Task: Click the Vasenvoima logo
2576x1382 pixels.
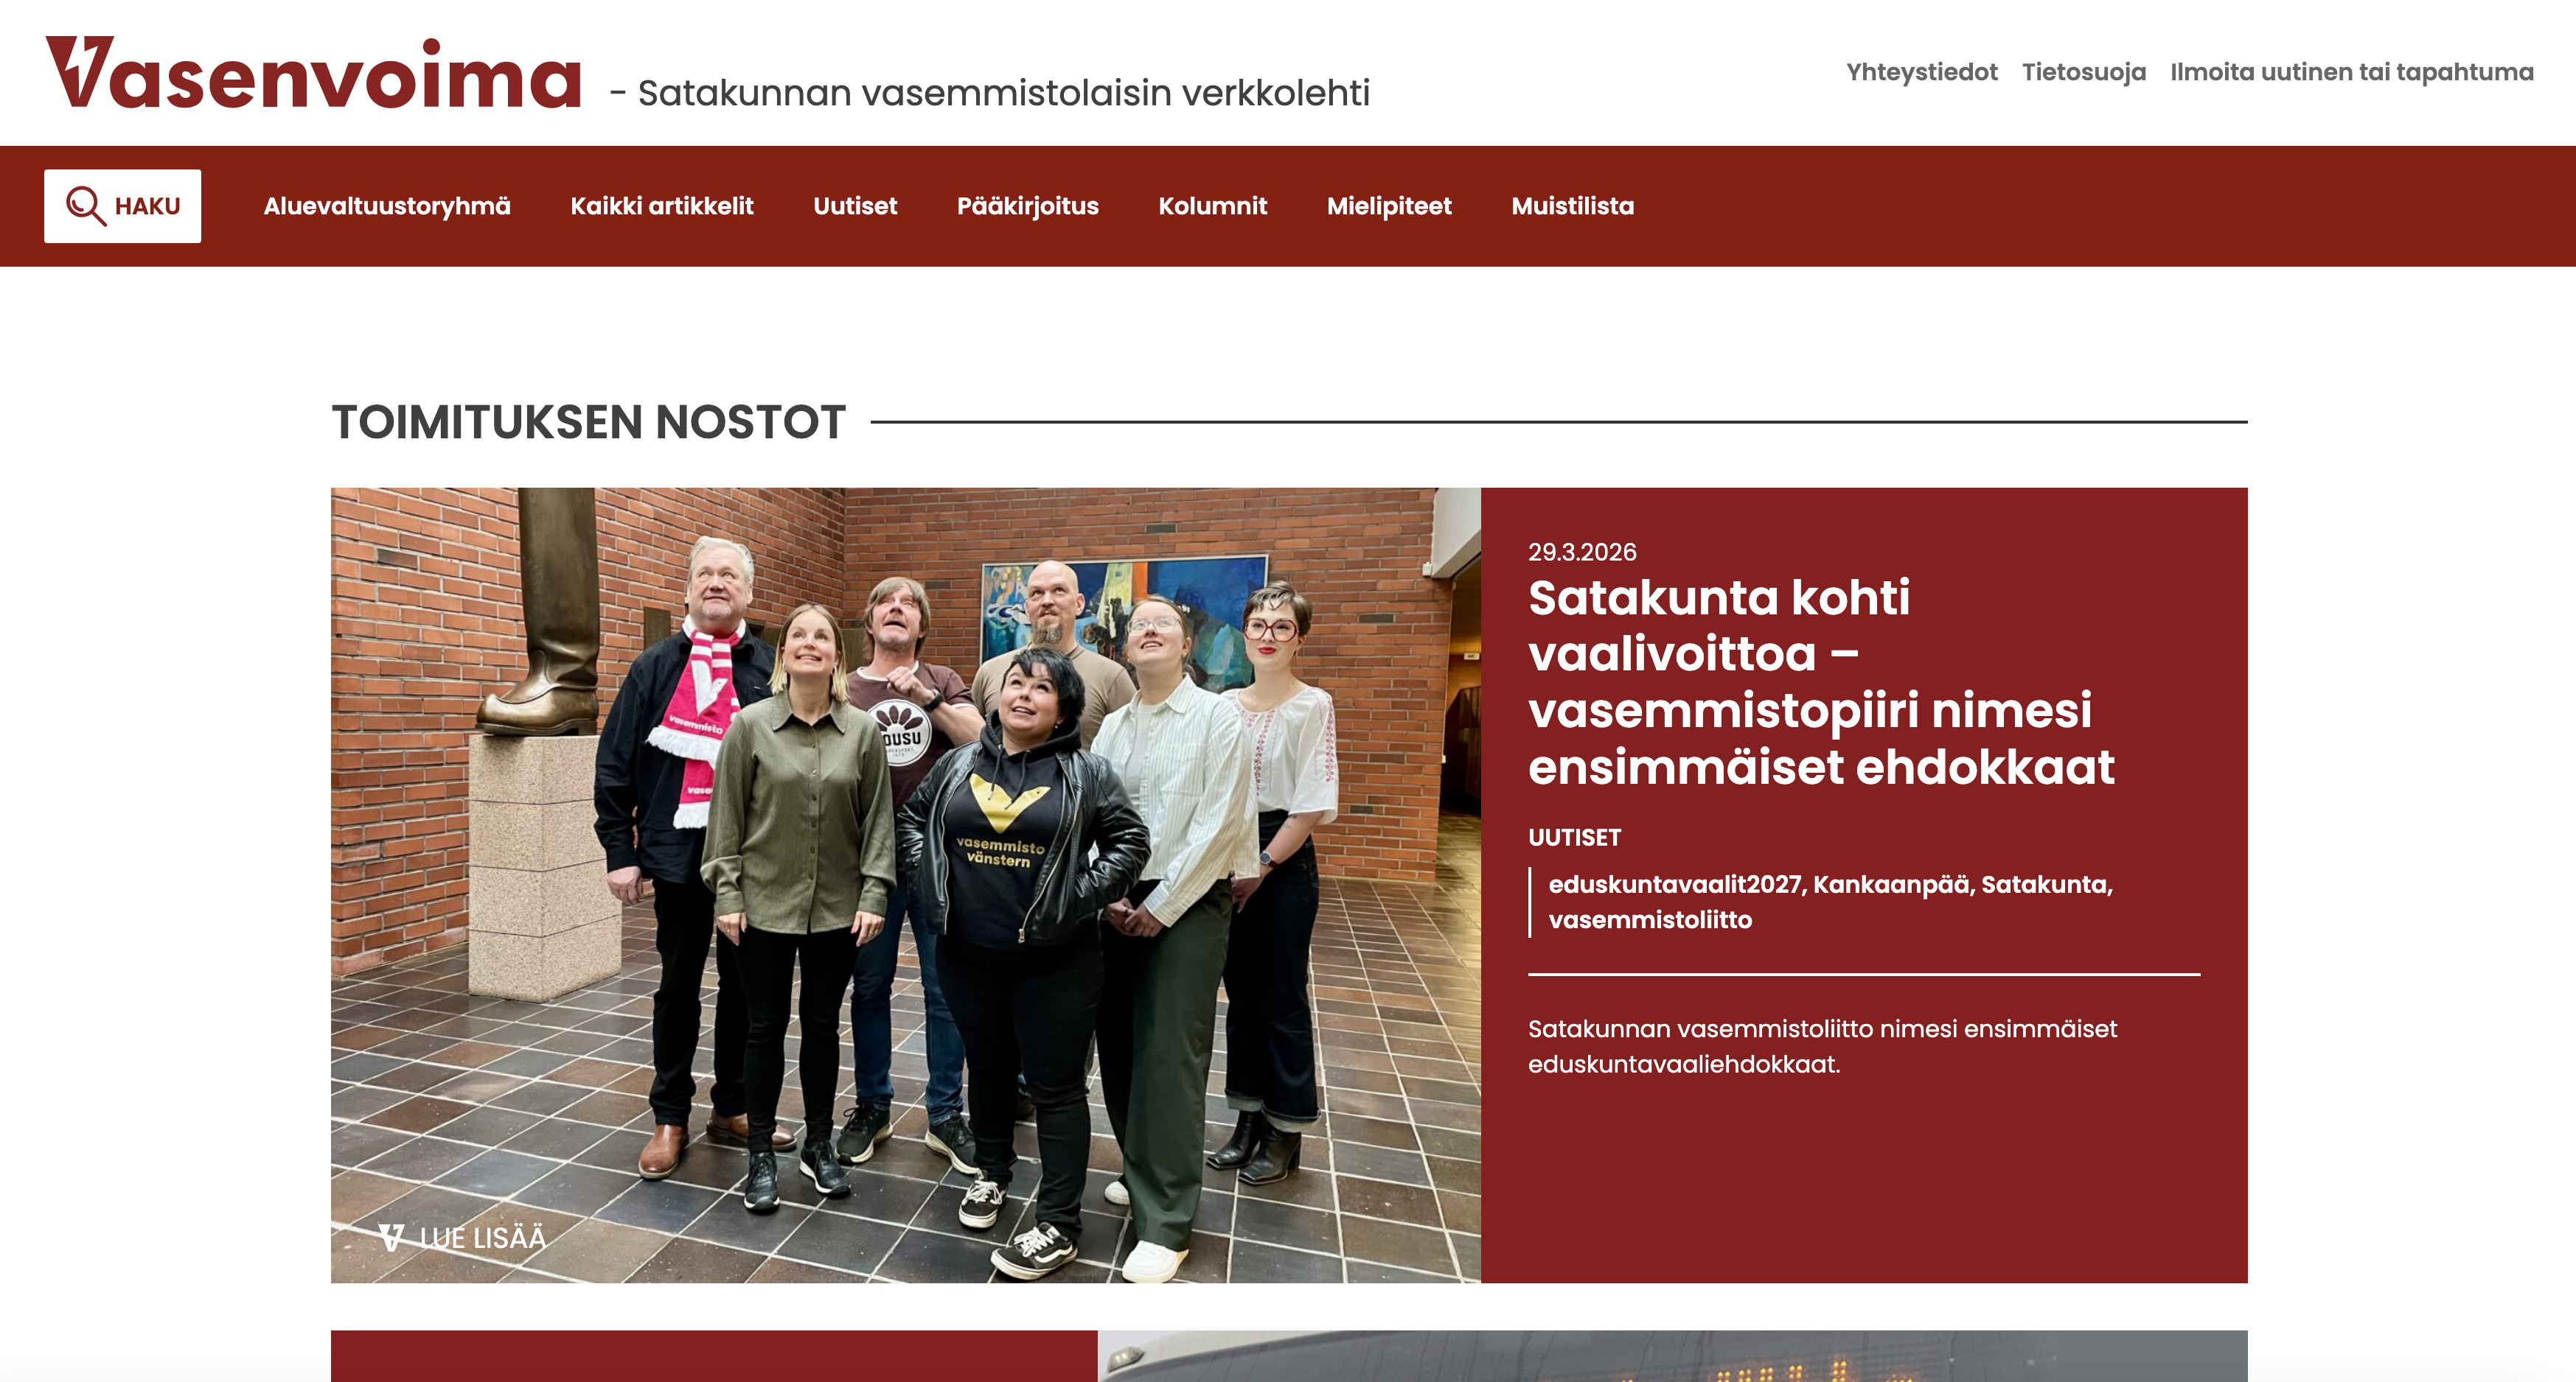Action: [x=314, y=74]
